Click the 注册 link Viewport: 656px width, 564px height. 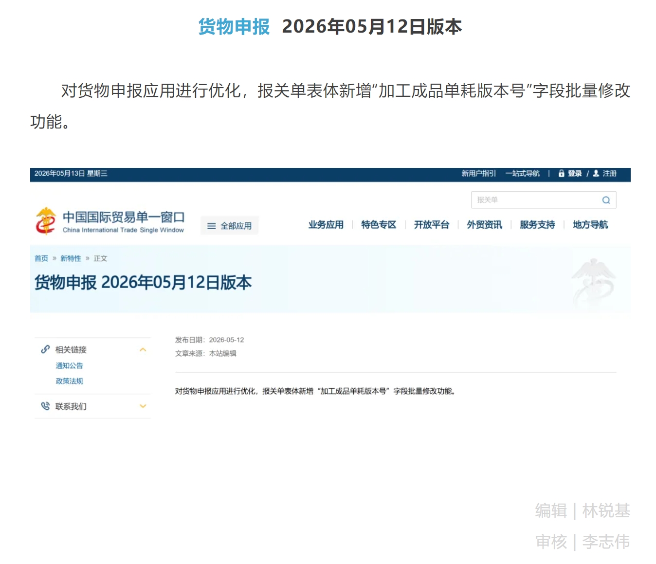pyautogui.click(x=609, y=173)
